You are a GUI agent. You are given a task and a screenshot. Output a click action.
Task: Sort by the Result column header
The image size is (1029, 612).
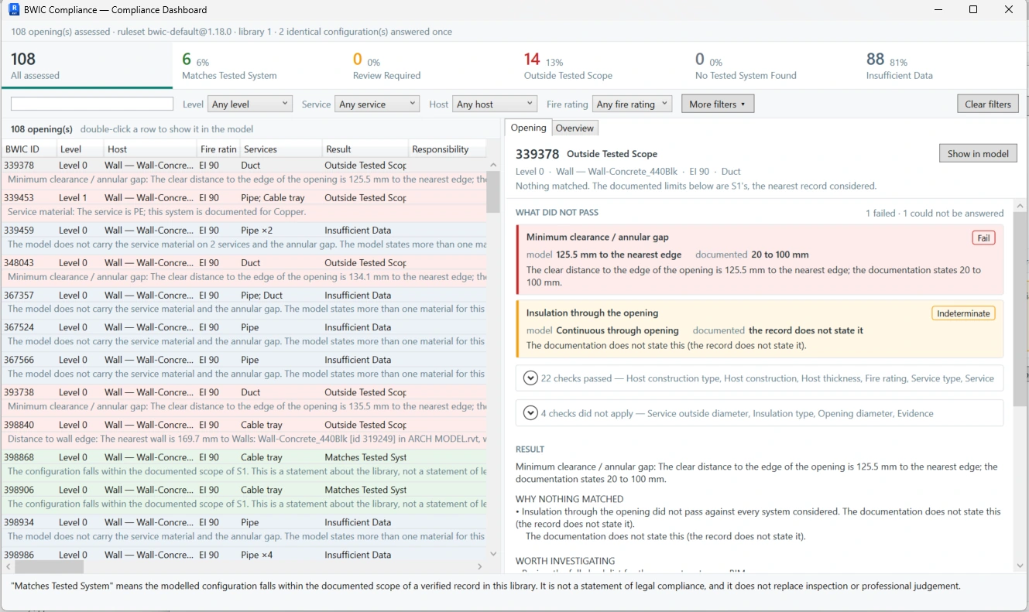365,149
